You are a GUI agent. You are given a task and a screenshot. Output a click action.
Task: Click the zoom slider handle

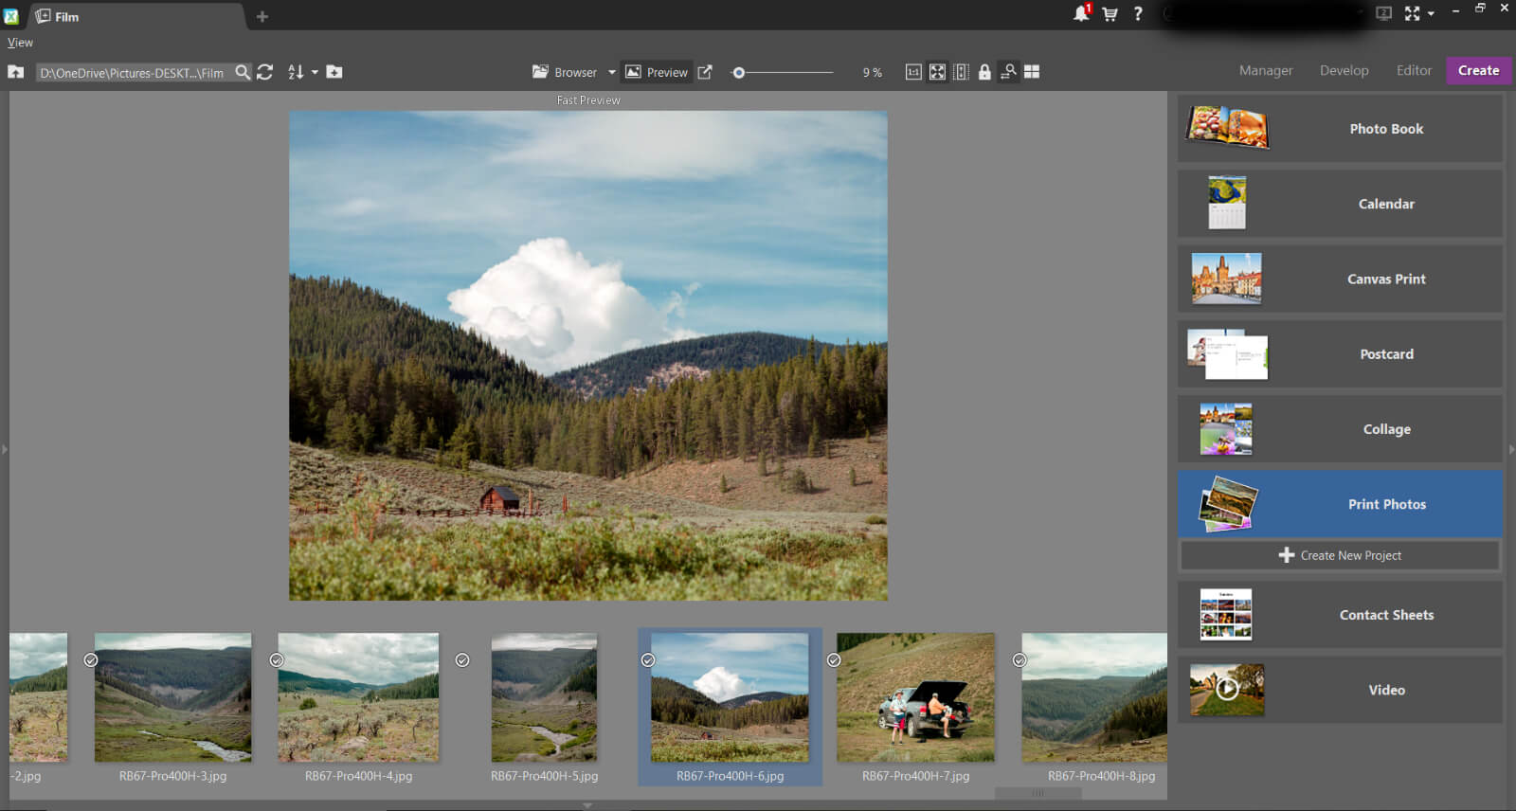coord(739,72)
